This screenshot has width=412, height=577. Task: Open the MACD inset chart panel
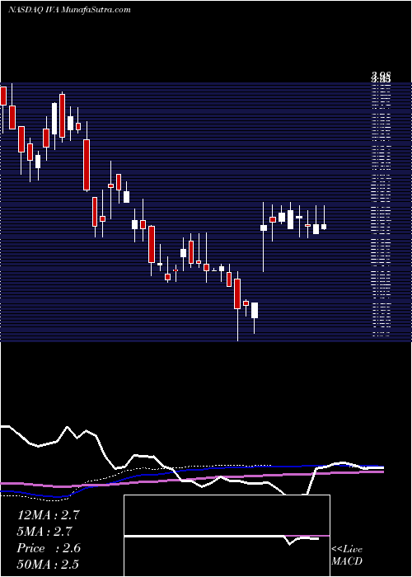click(x=227, y=536)
